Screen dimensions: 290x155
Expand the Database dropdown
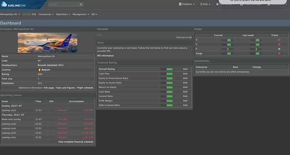187,4
